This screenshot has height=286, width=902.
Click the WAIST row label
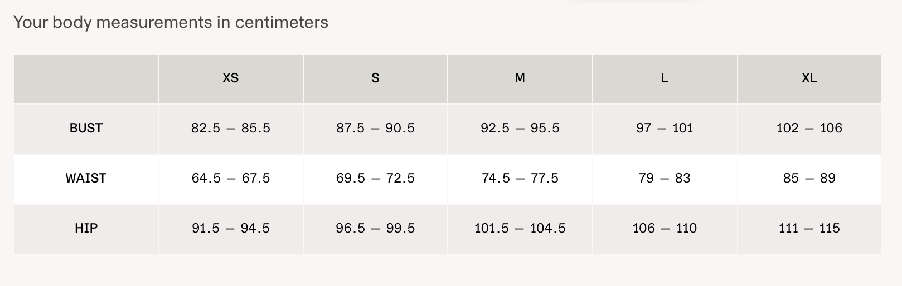click(x=86, y=179)
